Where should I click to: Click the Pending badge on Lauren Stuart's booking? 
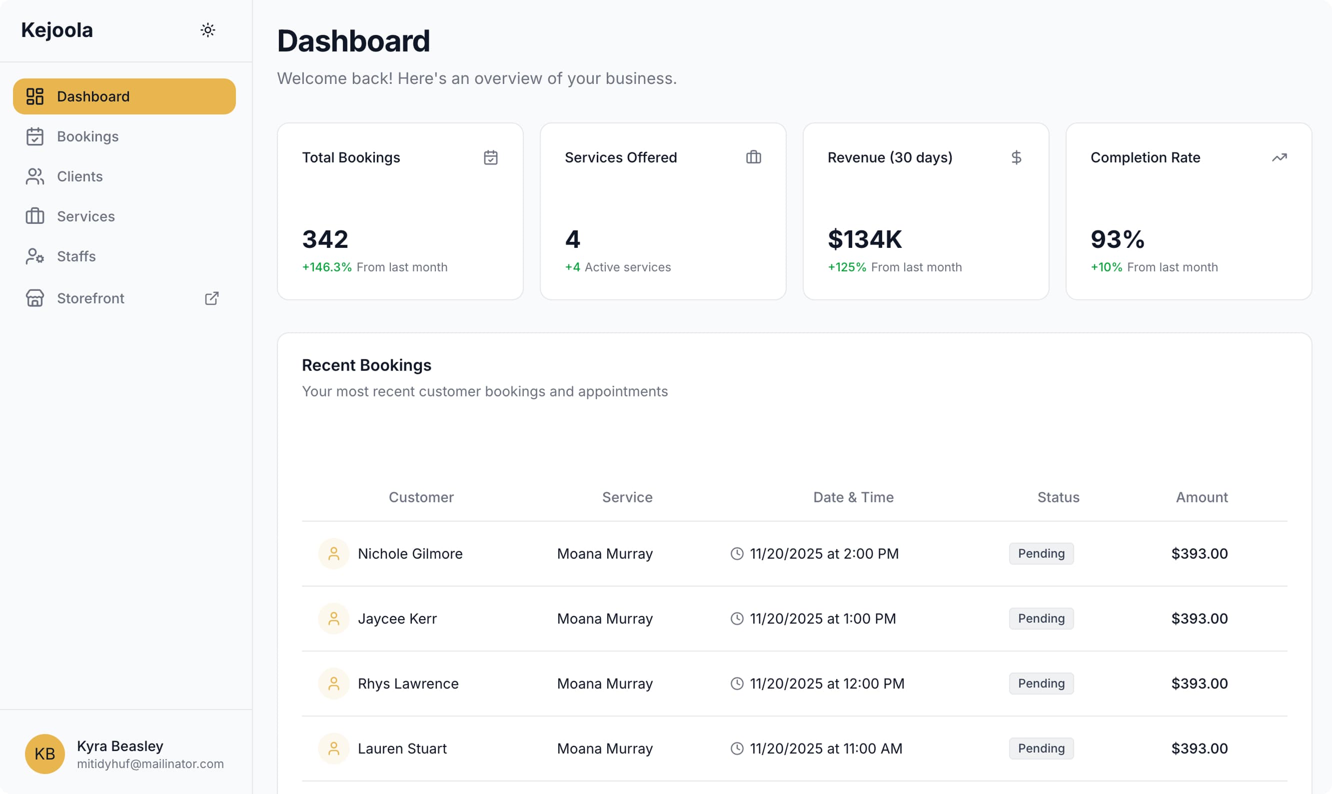pyautogui.click(x=1040, y=748)
